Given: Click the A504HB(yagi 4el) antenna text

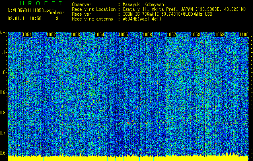Looking at the screenshot, I should pos(142,19).
